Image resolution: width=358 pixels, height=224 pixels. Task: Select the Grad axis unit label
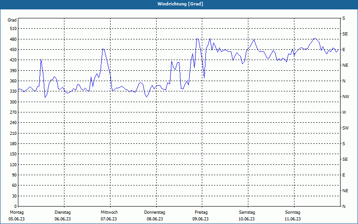pyautogui.click(x=12, y=20)
